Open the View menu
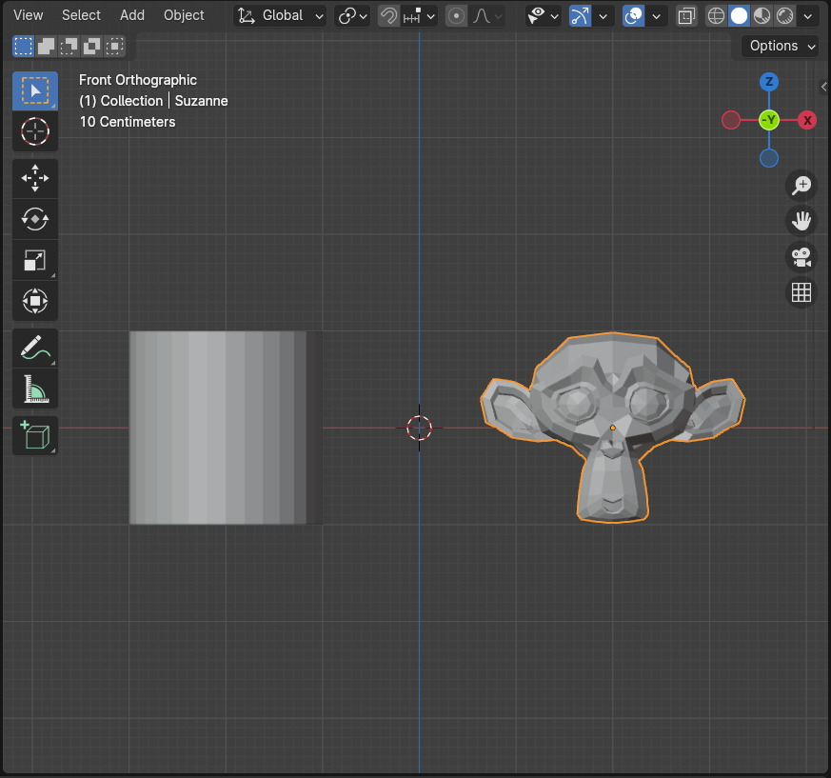The image size is (831, 778). click(x=29, y=15)
